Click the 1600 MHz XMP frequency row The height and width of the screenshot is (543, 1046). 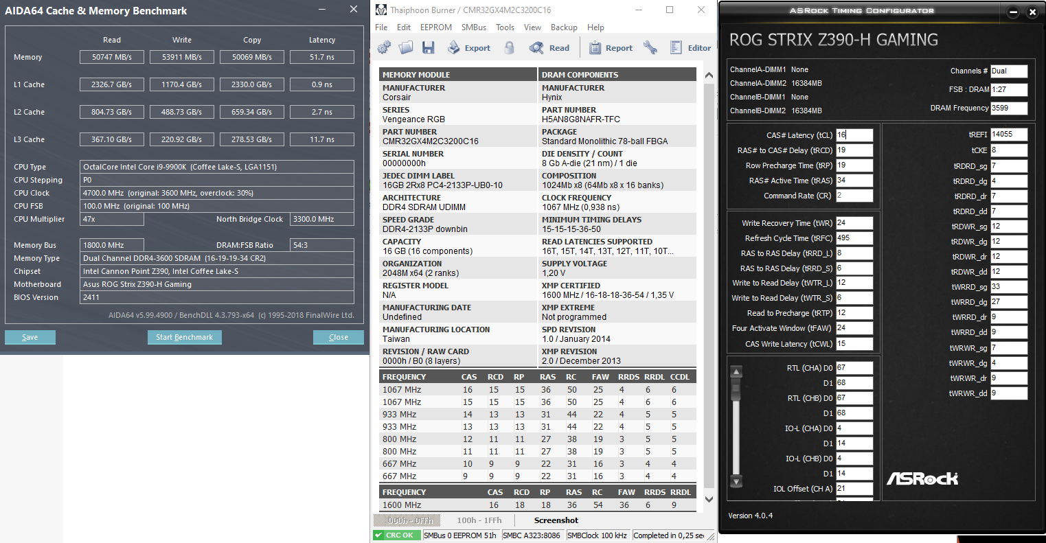537,505
